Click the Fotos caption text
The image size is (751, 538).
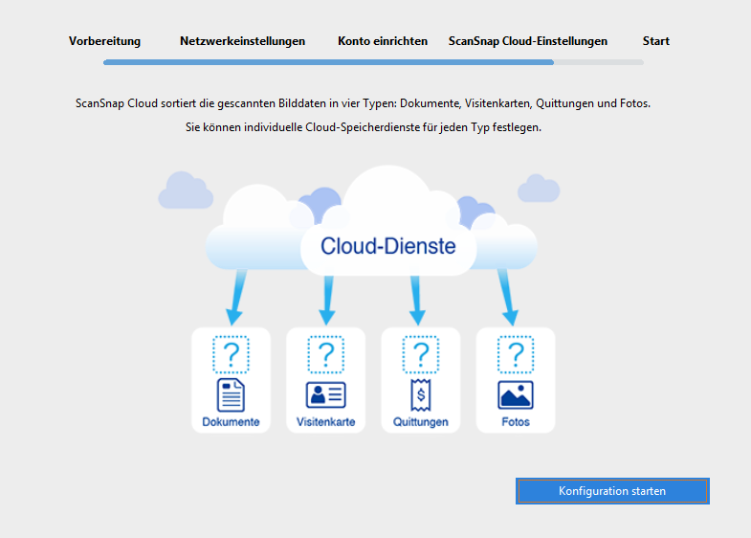[516, 422]
